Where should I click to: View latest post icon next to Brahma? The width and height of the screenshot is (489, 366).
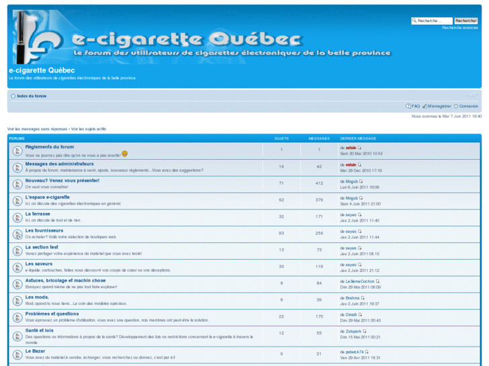pyautogui.click(x=363, y=298)
